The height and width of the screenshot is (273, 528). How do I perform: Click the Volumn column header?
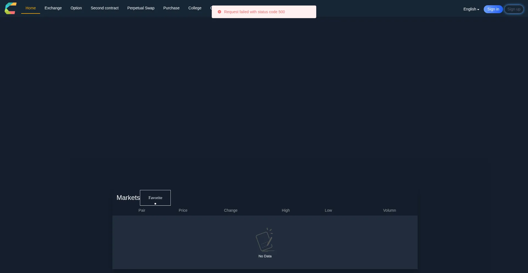pos(389,210)
